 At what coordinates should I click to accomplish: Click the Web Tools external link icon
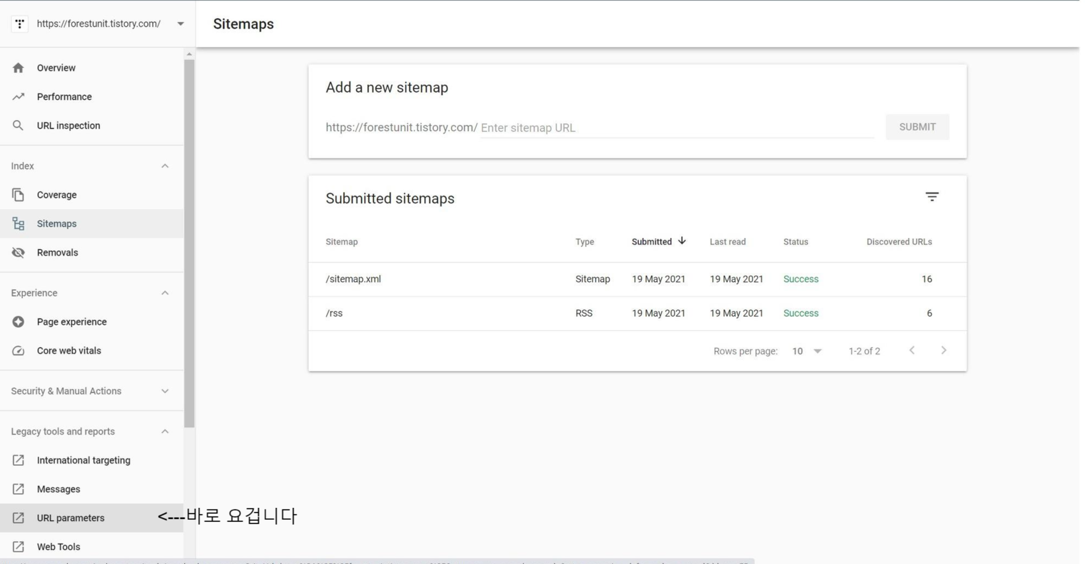coord(18,547)
